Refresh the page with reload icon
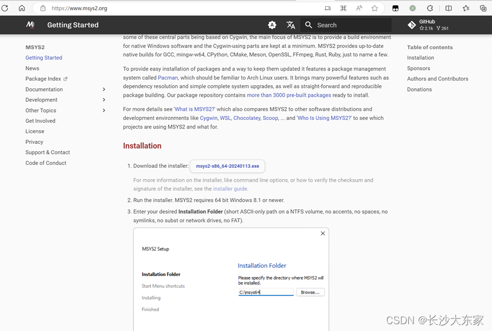 [x=5, y=8]
